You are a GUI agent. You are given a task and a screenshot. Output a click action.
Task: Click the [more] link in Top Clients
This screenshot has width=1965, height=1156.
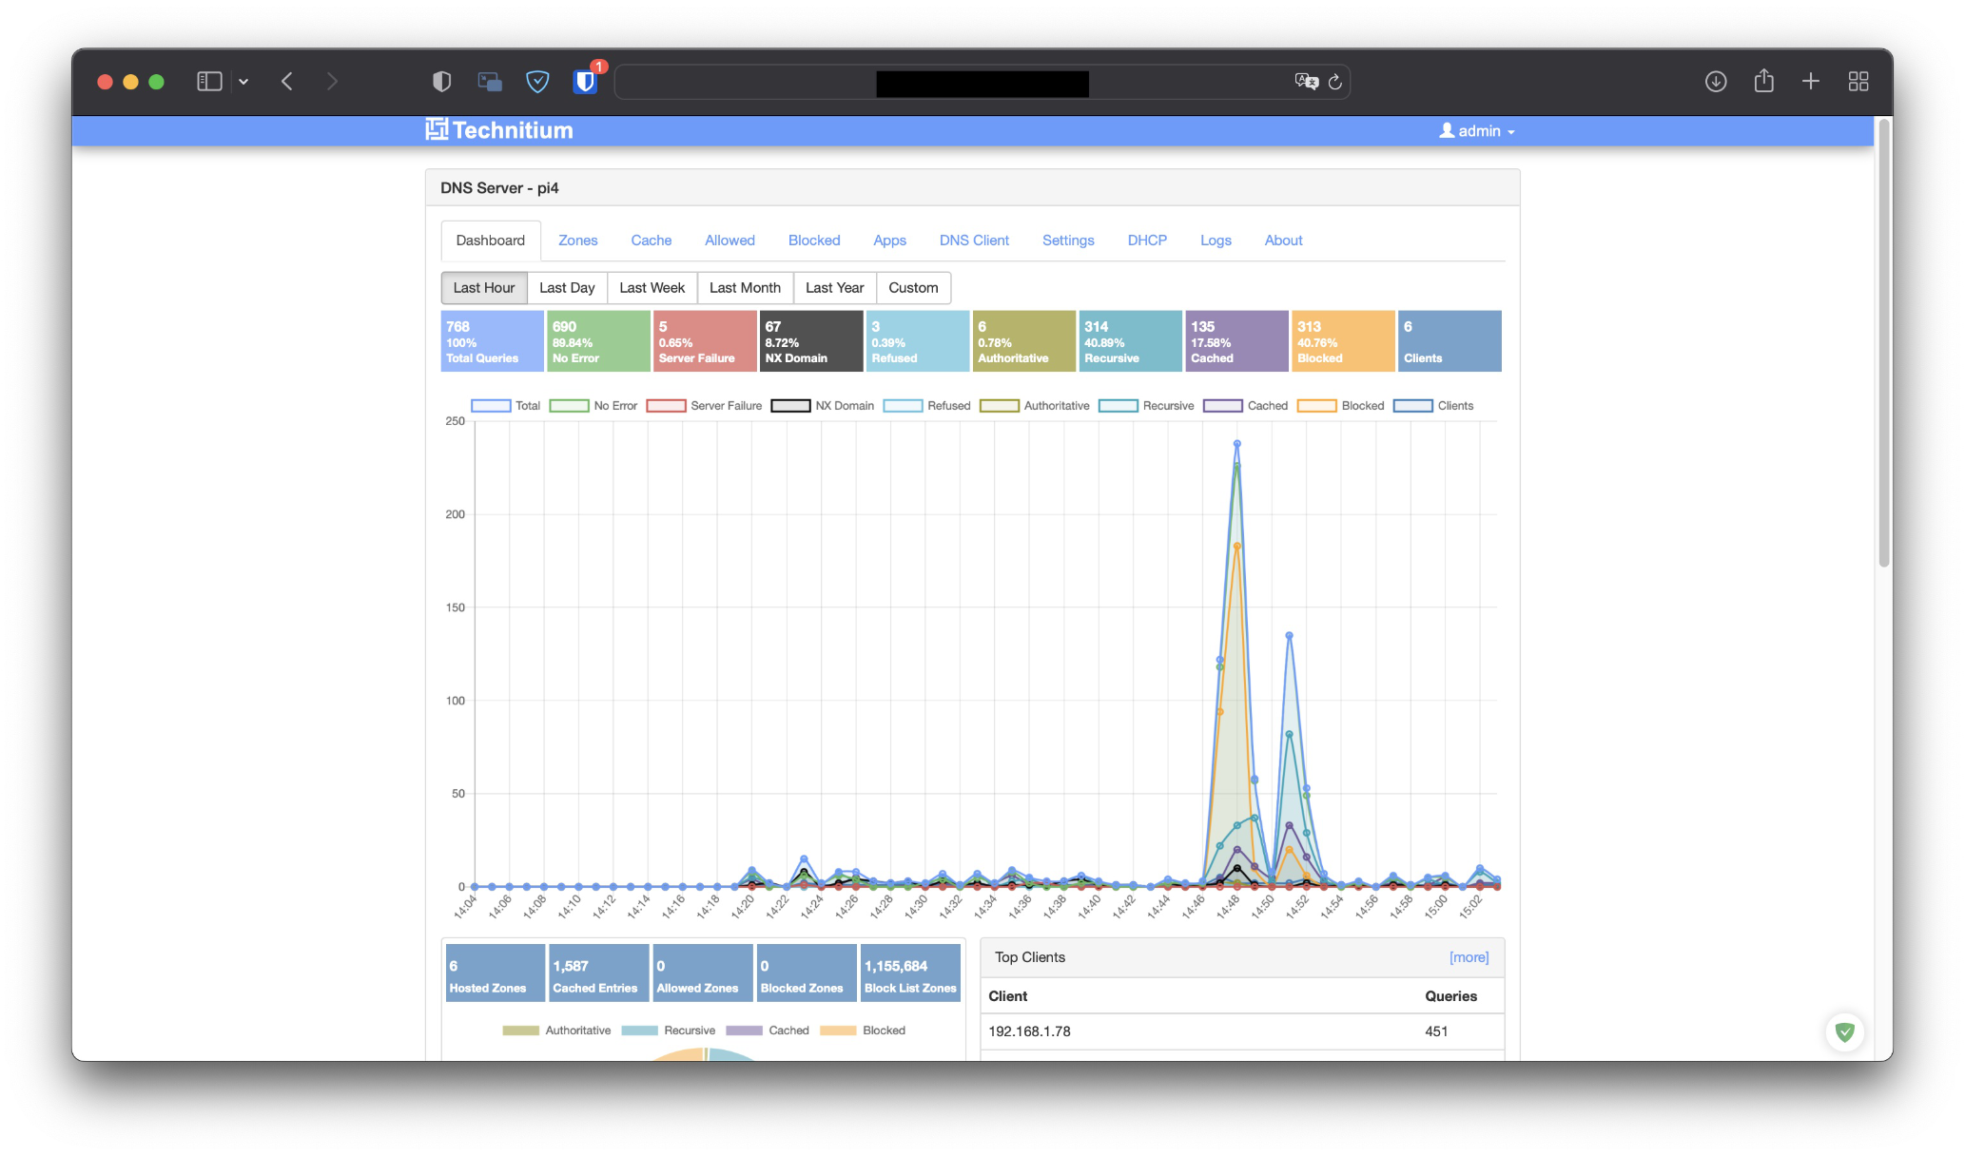1468,957
